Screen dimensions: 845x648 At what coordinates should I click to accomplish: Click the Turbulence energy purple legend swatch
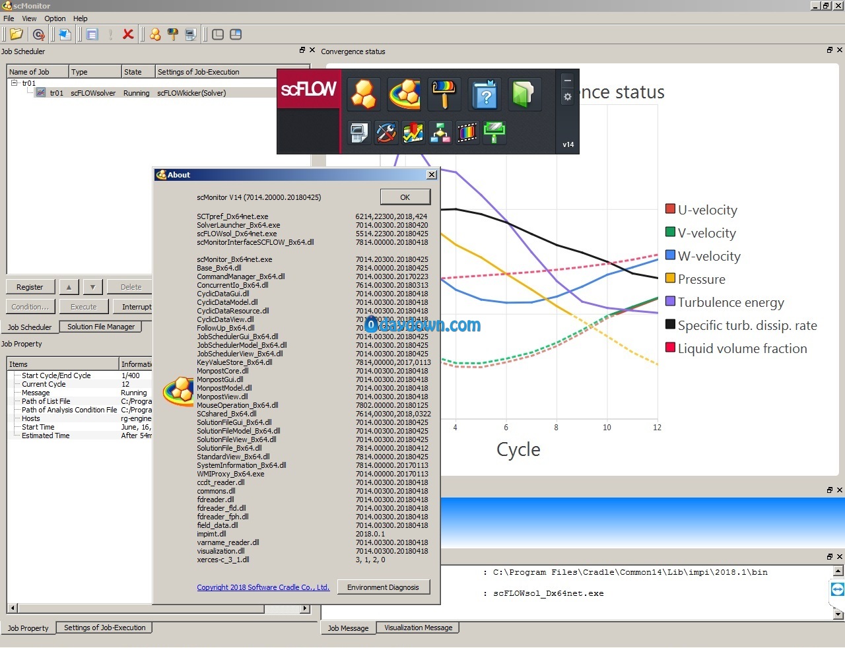670,302
